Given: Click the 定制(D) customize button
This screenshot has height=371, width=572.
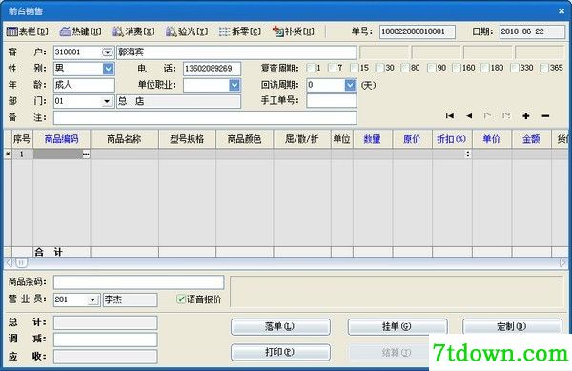Looking at the screenshot, I should [x=512, y=326].
